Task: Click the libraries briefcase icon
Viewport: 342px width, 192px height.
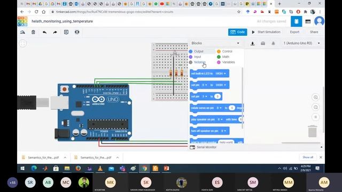Action: 263,43
